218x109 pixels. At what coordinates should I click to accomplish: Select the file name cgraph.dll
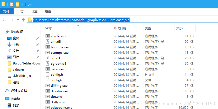[x=58, y=64]
